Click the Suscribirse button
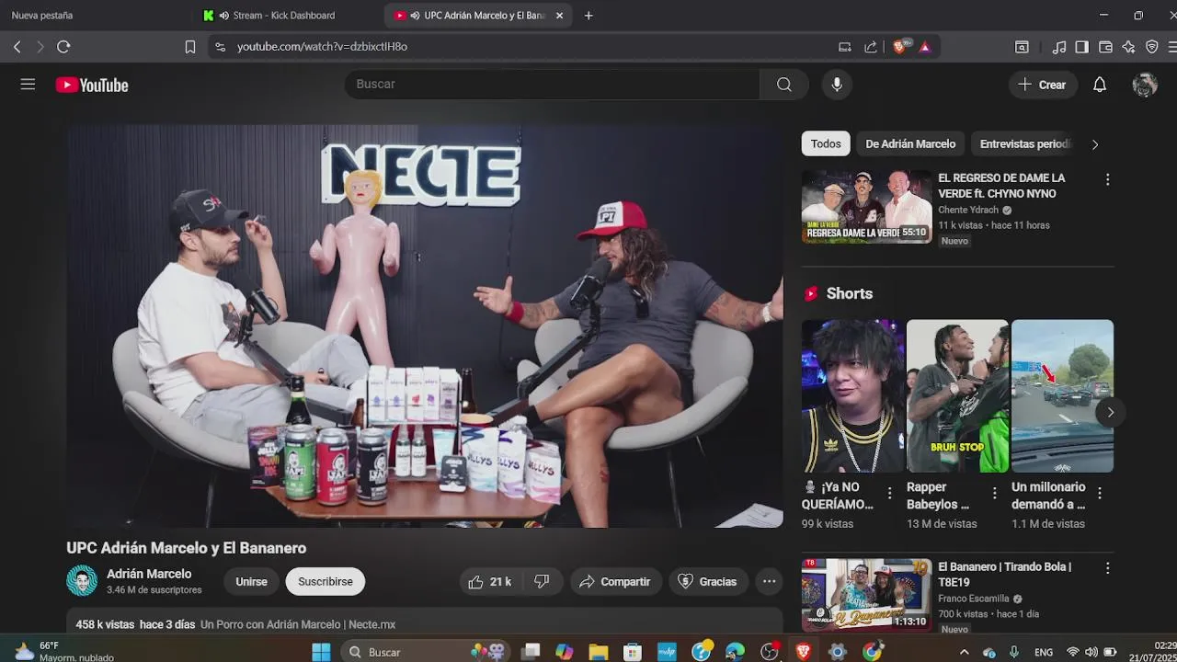 click(x=326, y=581)
